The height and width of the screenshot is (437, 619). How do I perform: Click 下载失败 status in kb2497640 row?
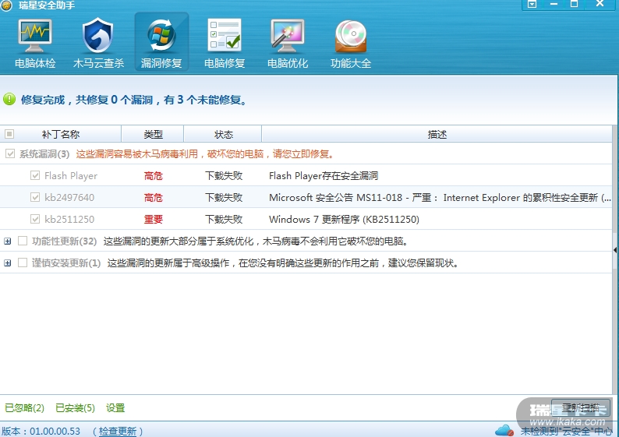tap(224, 198)
